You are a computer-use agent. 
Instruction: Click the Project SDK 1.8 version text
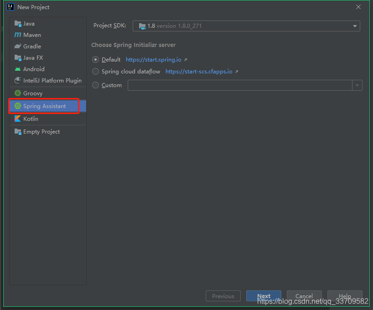(174, 26)
